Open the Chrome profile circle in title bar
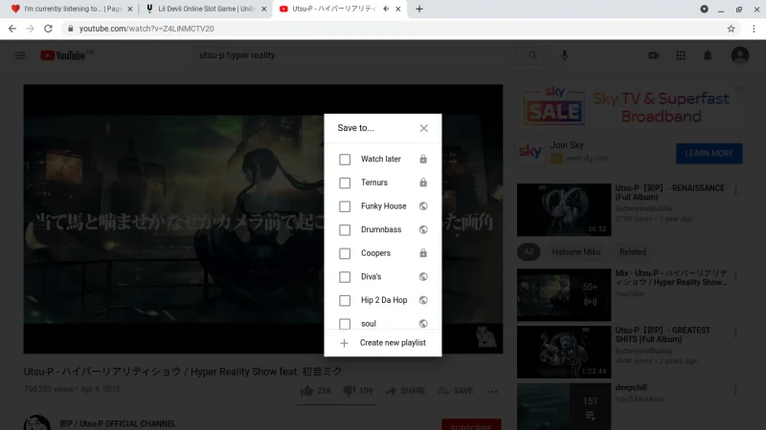Image resolution: width=766 pixels, height=430 pixels. pyautogui.click(x=704, y=9)
